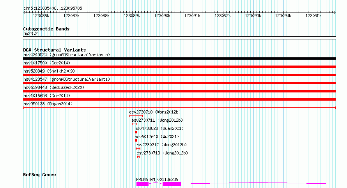Open variant nsv4738828 (Quan2021) label
The image size is (347, 188).
(159, 128)
